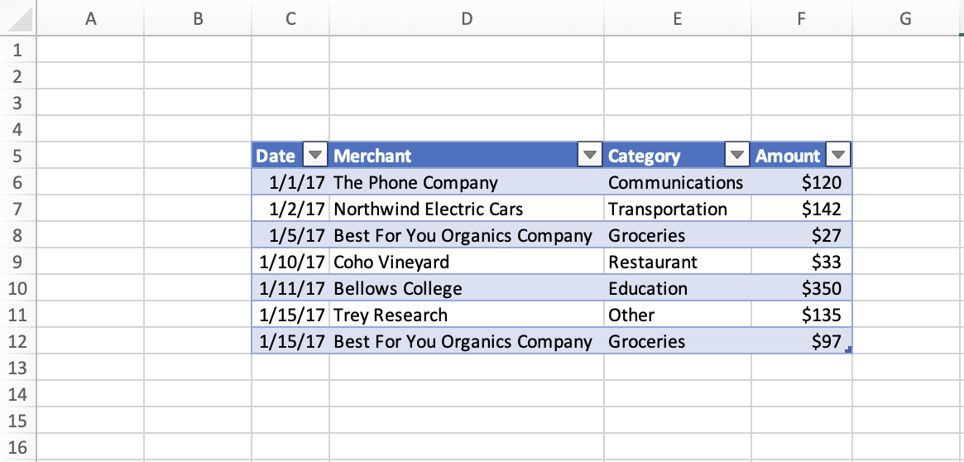Select column A header
The width and height of the screenshot is (964, 462).
coord(90,19)
